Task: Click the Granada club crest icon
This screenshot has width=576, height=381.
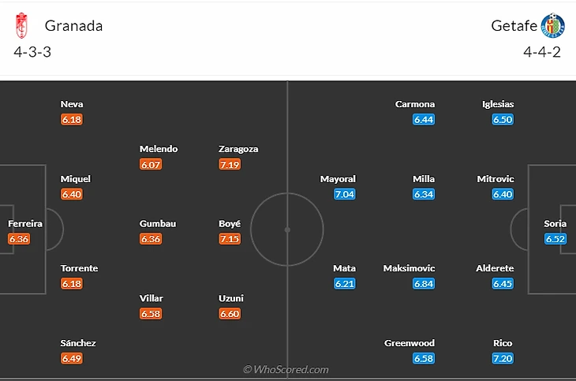Action: tap(22, 26)
